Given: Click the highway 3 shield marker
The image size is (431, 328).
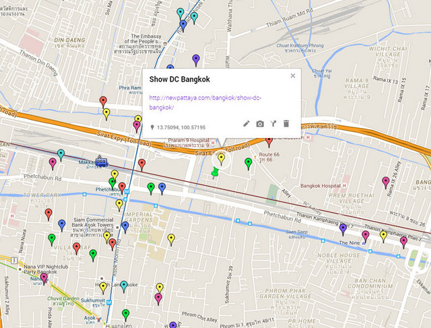Looking at the screenshot, I should point(14,260).
